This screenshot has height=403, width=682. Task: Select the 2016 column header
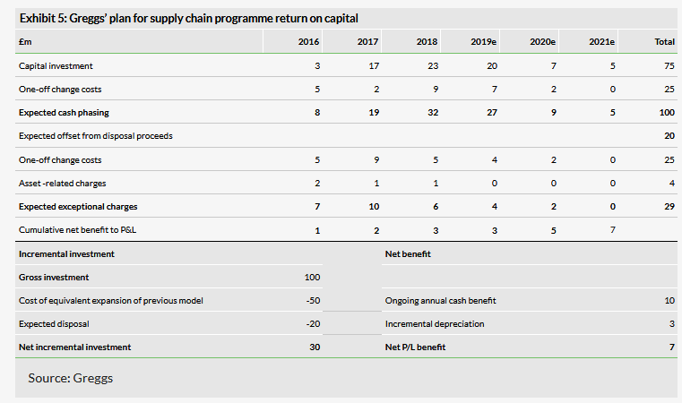[x=308, y=42]
